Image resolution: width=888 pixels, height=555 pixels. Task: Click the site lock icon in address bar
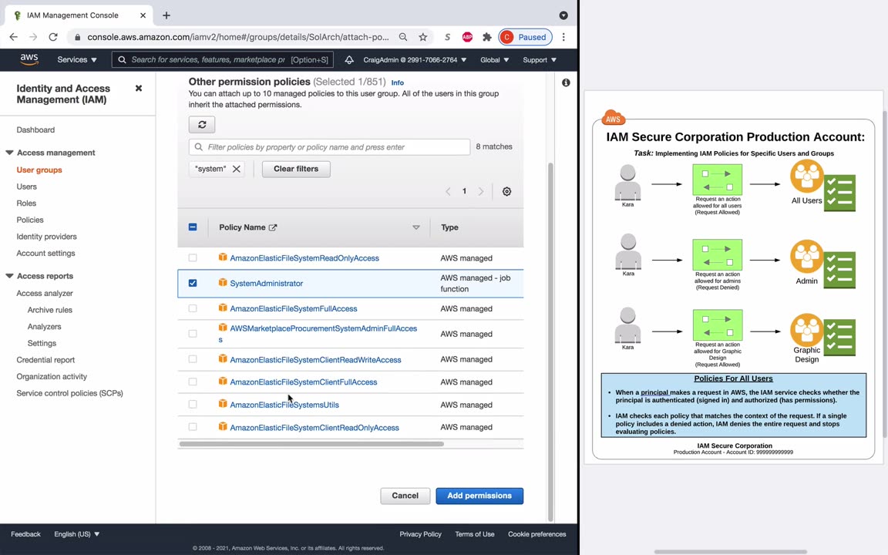(x=77, y=37)
